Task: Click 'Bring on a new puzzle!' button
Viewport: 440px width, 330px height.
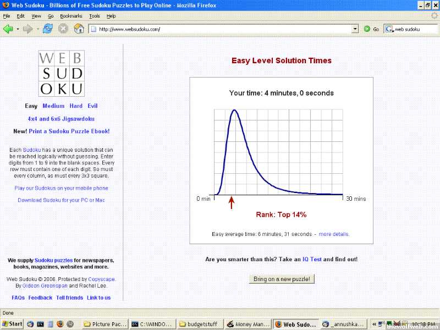Action: [x=282, y=279]
